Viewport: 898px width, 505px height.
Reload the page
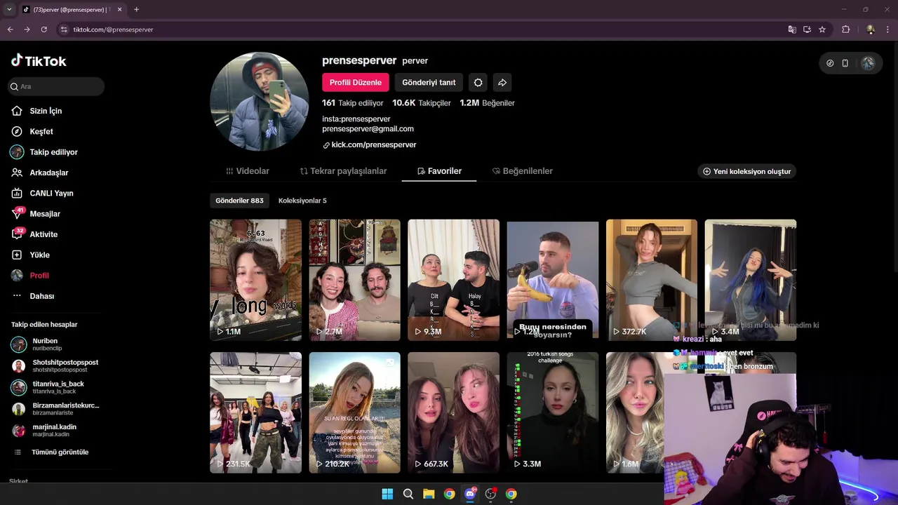[x=43, y=29]
